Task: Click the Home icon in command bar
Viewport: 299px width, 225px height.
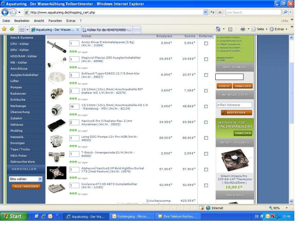Action: point(218,29)
